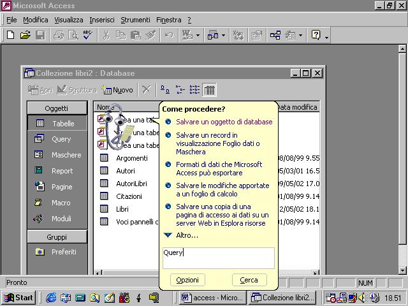The width and height of the screenshot is (408, 306).
Task: Open the File menu
Action: pyautogui.click(x=11, y=20)
